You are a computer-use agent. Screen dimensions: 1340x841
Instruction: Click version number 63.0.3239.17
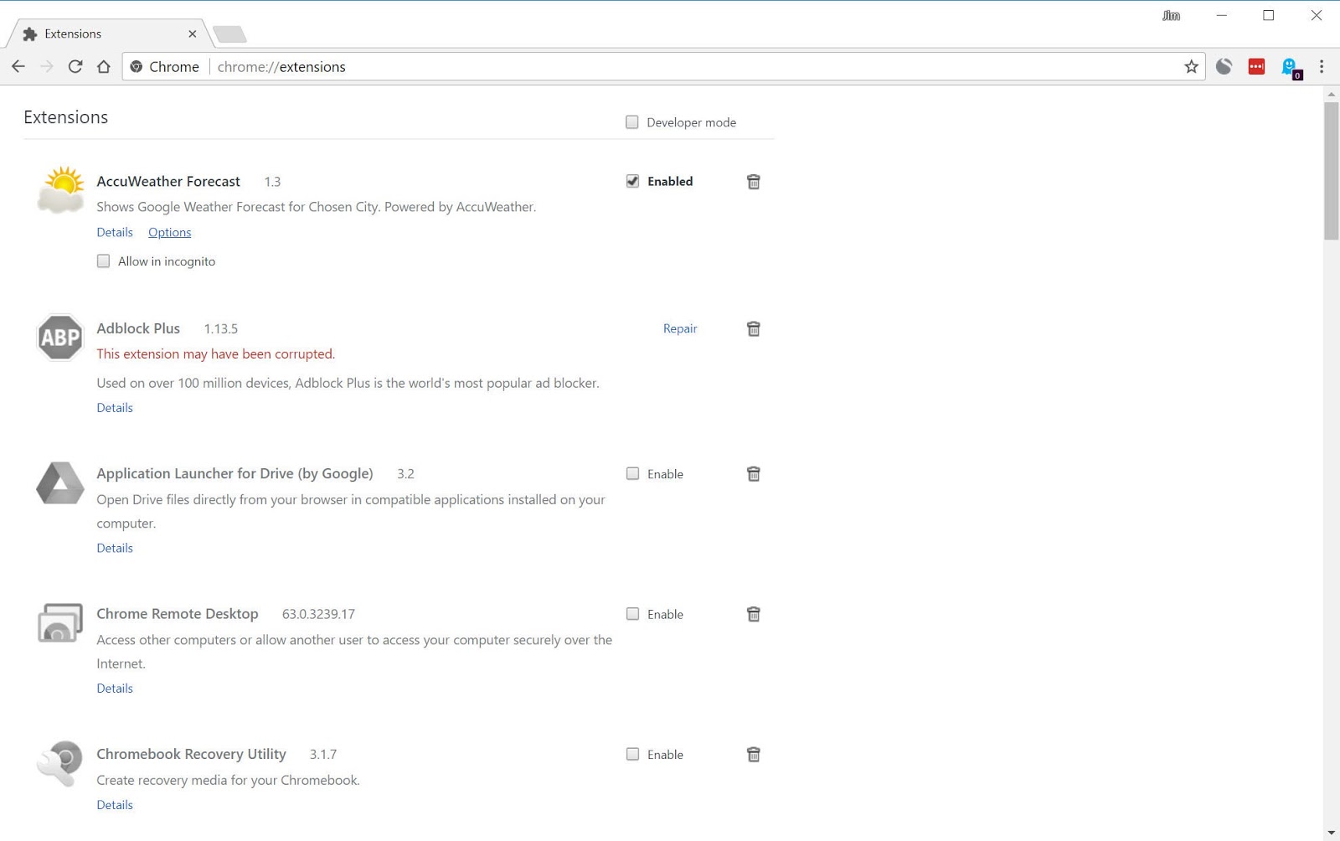318,614
